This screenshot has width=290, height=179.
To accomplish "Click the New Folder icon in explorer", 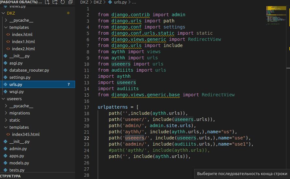I will [x=55, y=2].
